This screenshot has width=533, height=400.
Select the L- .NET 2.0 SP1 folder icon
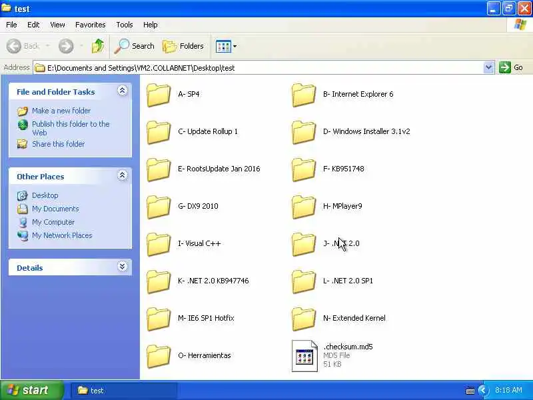(304, 282)
